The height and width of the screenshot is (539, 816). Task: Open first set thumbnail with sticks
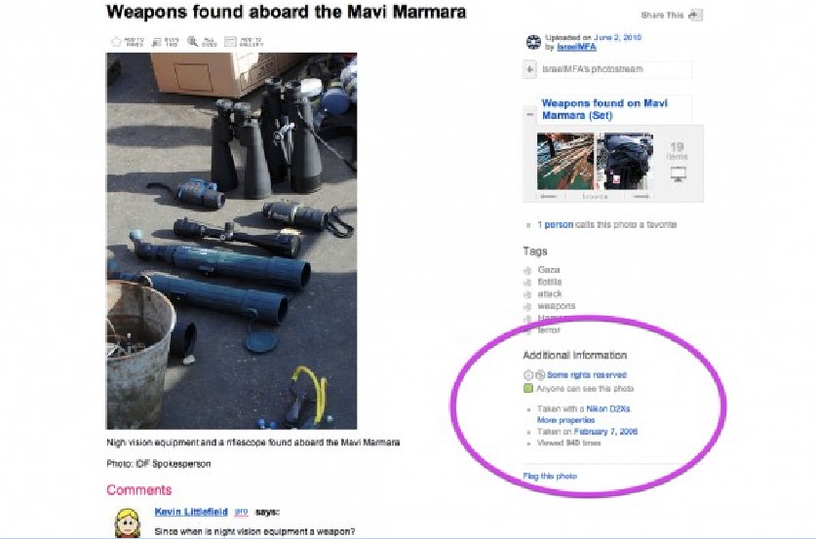click(565, 161)
